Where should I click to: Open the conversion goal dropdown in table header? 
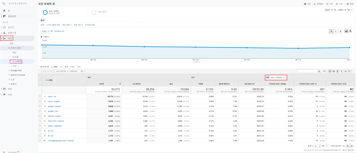tap(278, 77)
